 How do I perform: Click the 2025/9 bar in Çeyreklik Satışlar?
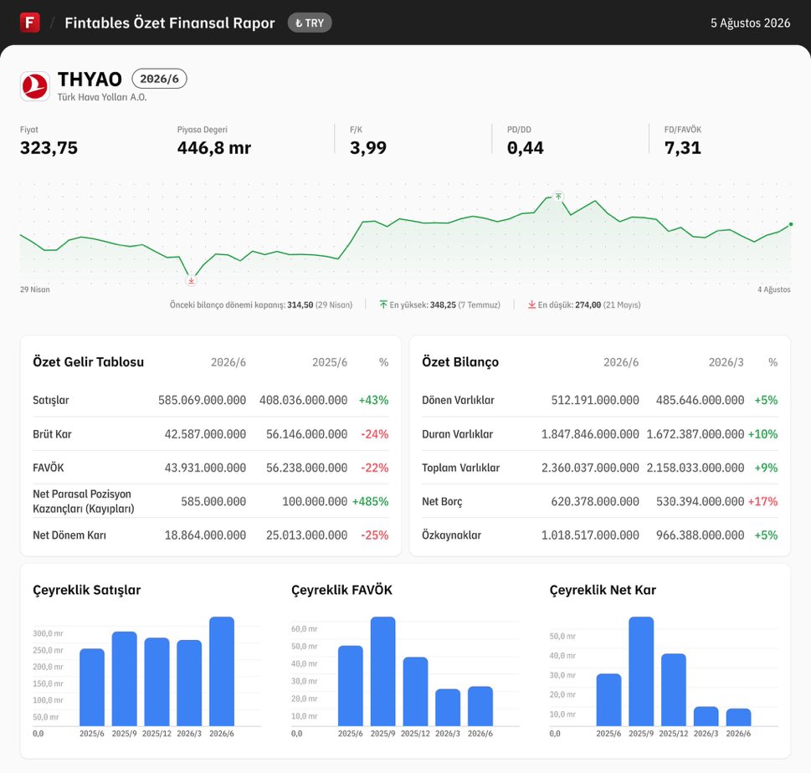tap(124, 678)
